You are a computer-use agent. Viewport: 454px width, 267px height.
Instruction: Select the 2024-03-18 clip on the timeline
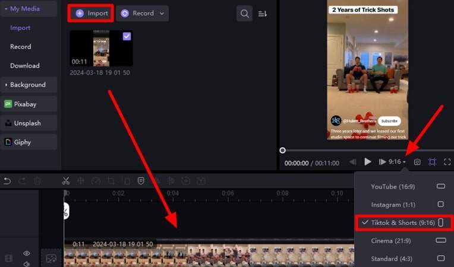[x=209, y=253]
